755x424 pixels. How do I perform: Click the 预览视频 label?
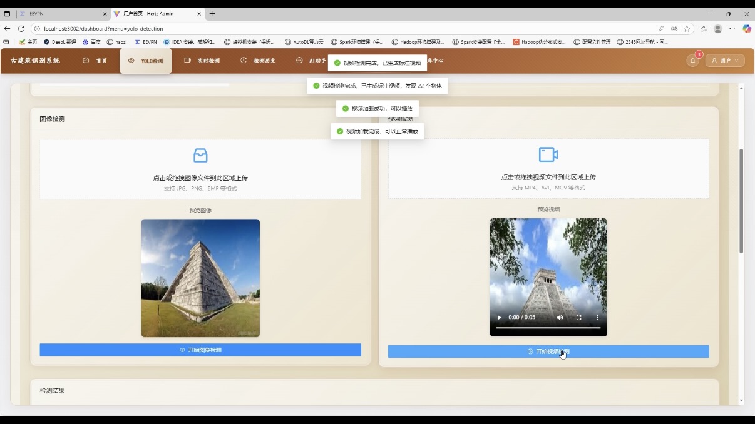coord(548,209)
